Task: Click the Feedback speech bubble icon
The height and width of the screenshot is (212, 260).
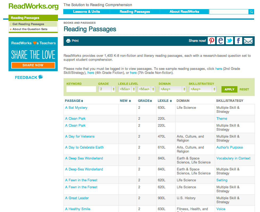Action: click(x=41, y=77)
